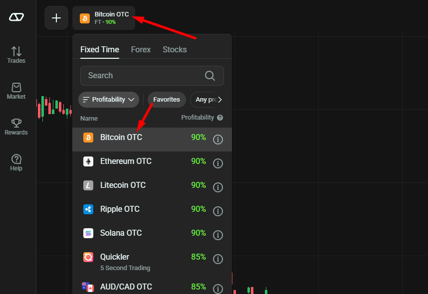The height and width of the screenshot is (294, 428).
Task: Select Solana OTC from the list
Action: point(152,235)
